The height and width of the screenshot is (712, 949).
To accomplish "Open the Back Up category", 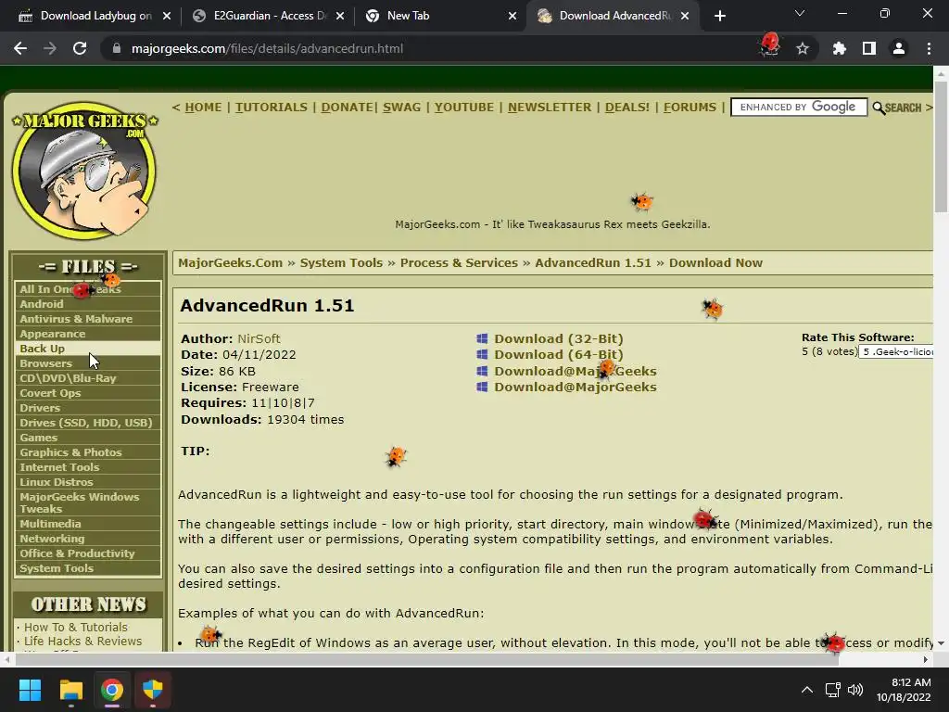I will click(88, 349).
